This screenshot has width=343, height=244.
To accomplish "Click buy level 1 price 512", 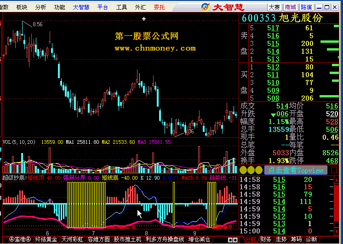I will point(273,67).
